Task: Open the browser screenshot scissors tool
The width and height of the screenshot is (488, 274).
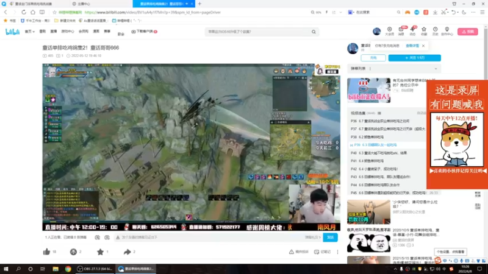Action: pyautogui.click(x=443, y=12)
